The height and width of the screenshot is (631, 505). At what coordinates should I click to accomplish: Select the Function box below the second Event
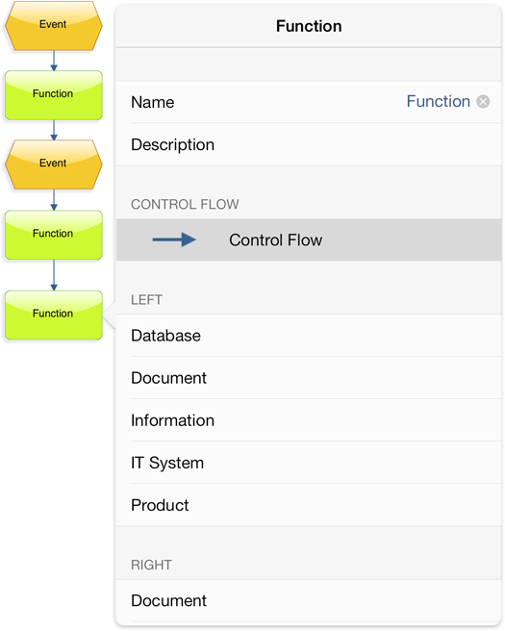(54, 235)
